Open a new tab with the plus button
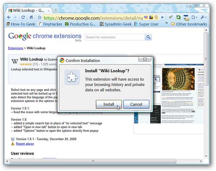The image size is (216, 171). [x=56, y=10]
